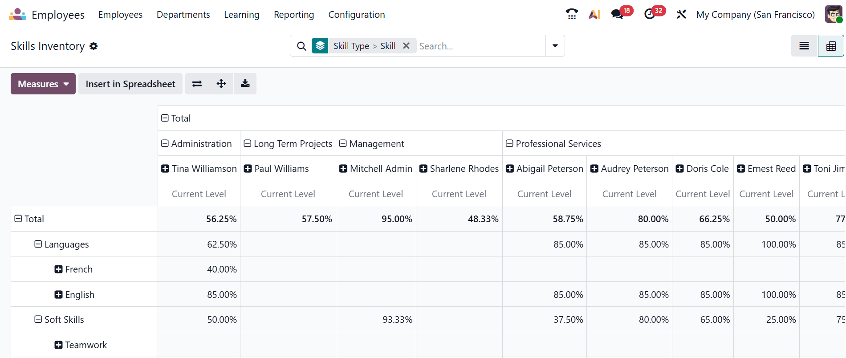Click Soft Skills 25.00% for Ernest Reed
The width and height of the screenshot is (846, 358).
(x=766, y=319)
